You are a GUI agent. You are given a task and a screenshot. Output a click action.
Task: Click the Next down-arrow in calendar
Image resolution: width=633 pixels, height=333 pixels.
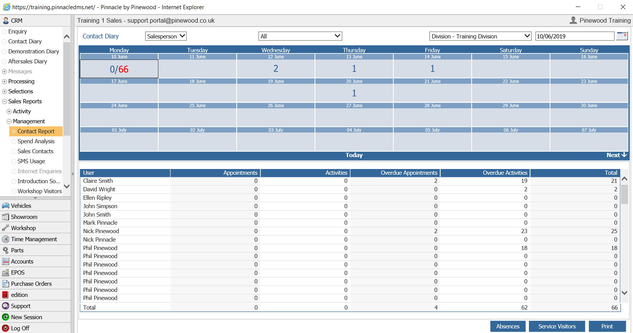[624, 155]
